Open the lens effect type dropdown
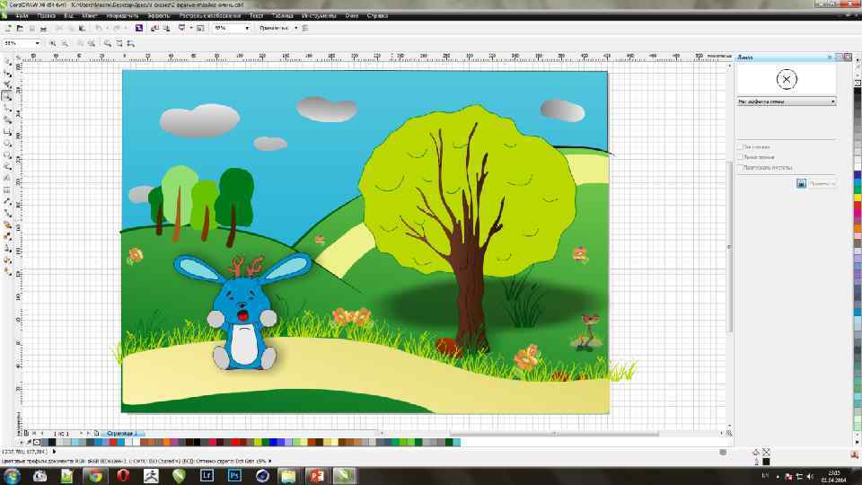The height and width of the screenshot is (485, 862). click(x=832, y=101)
